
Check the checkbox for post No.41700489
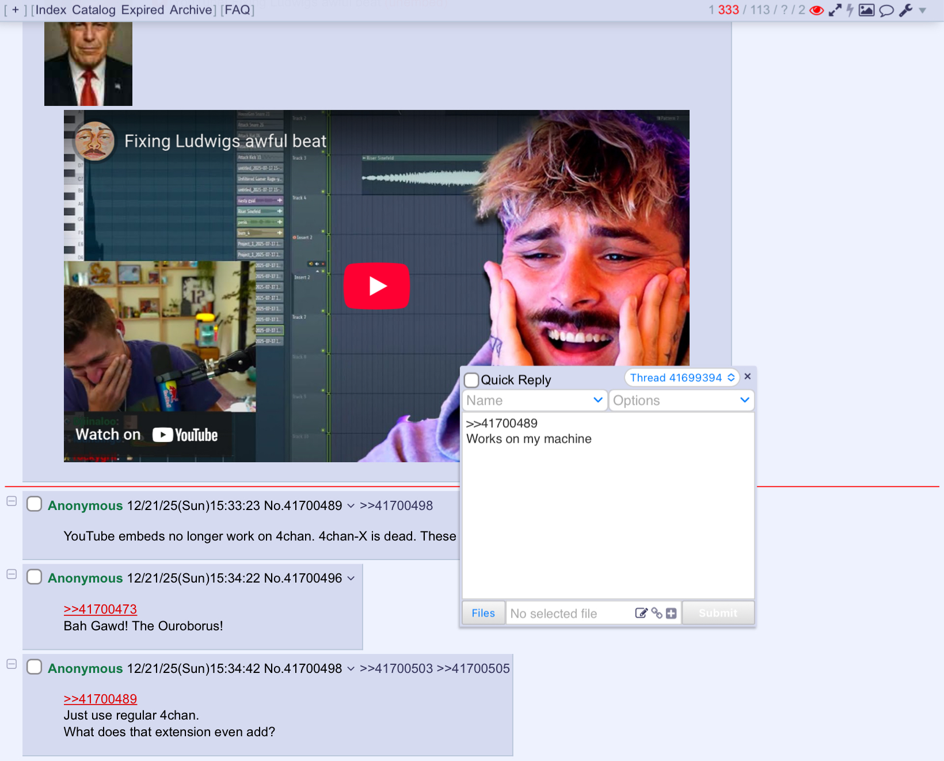pos(35,504)
